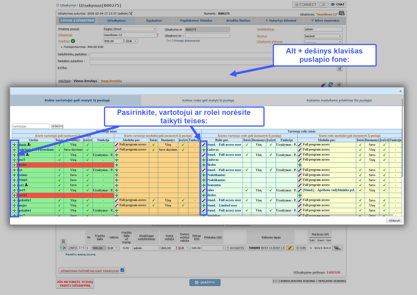Click the green plus before user admin
The height and width of the screenshot is (295, 417).
[x=14, y=145]
